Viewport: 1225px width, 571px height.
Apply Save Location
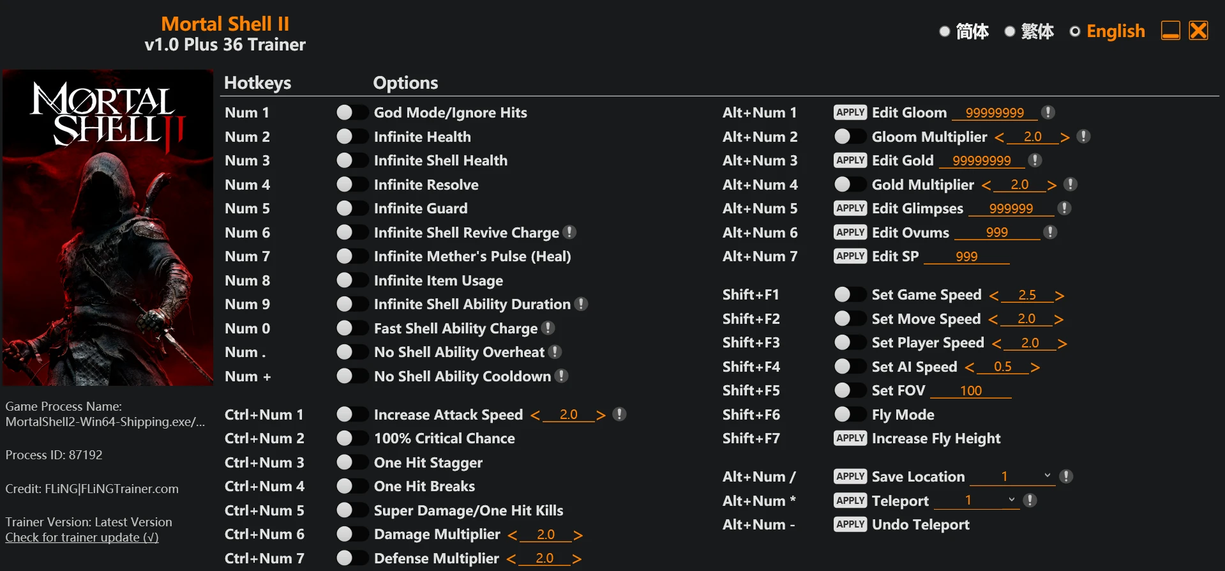(x=850, y=476)
